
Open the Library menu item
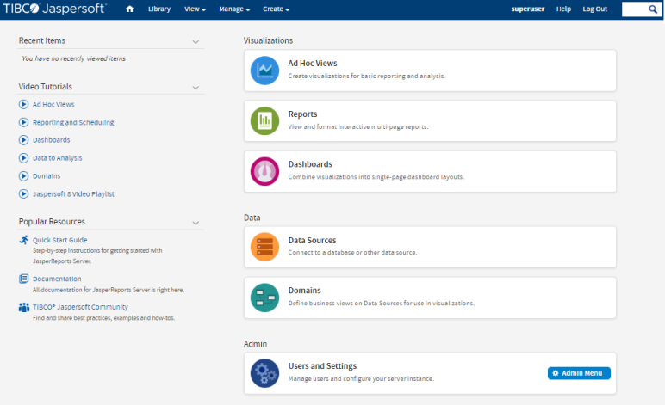pos(159,9)
